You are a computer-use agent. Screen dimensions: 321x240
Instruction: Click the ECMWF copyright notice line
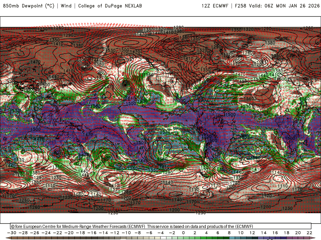coord(132,226)
